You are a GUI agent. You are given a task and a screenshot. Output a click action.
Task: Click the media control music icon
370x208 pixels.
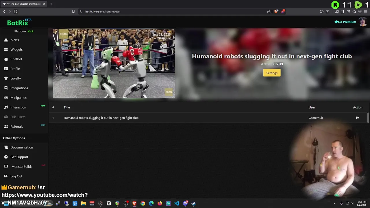[x=337, y=12]
